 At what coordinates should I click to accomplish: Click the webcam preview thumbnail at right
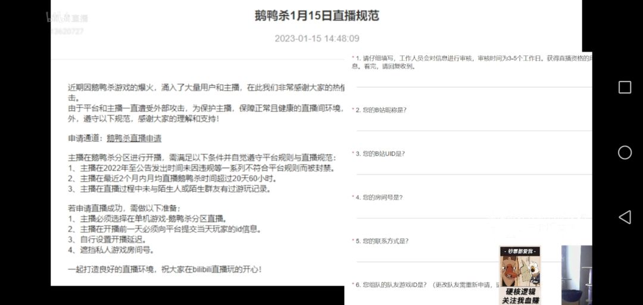tap(576, 275)
